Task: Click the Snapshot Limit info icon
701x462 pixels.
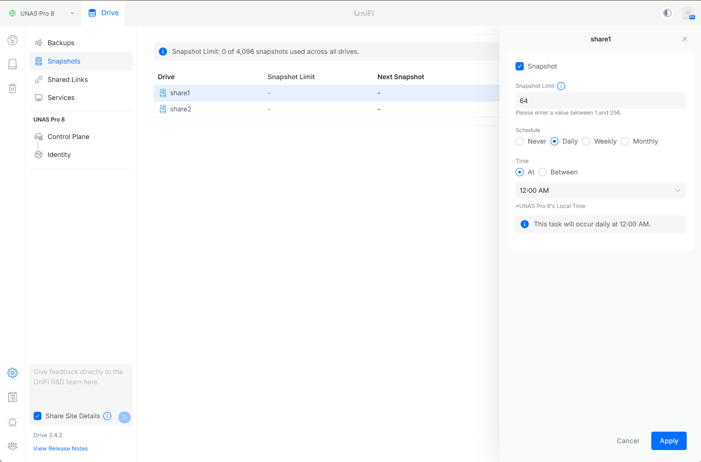Action: click(x=561, y=86)
